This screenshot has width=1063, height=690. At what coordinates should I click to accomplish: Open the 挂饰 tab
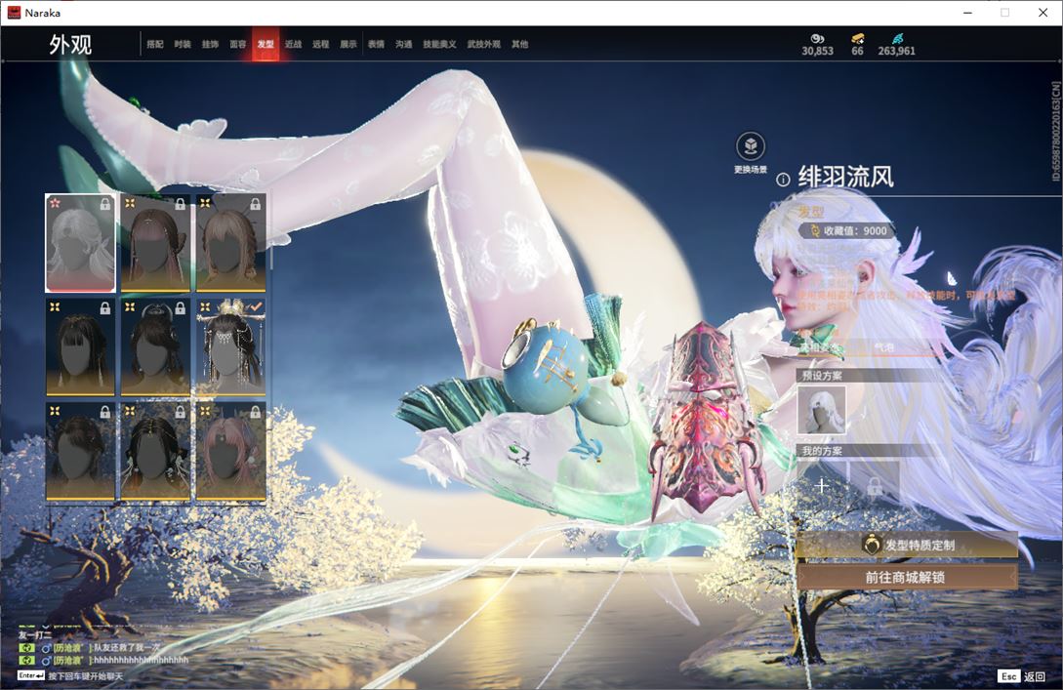click(210, 44)
